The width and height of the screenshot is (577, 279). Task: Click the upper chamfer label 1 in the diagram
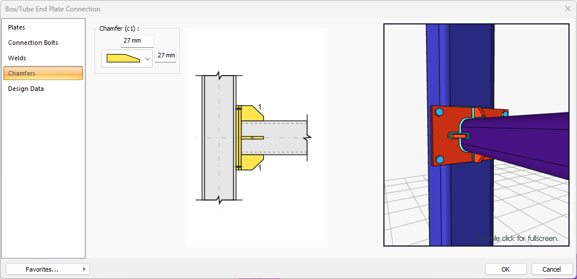pos(260,107)
